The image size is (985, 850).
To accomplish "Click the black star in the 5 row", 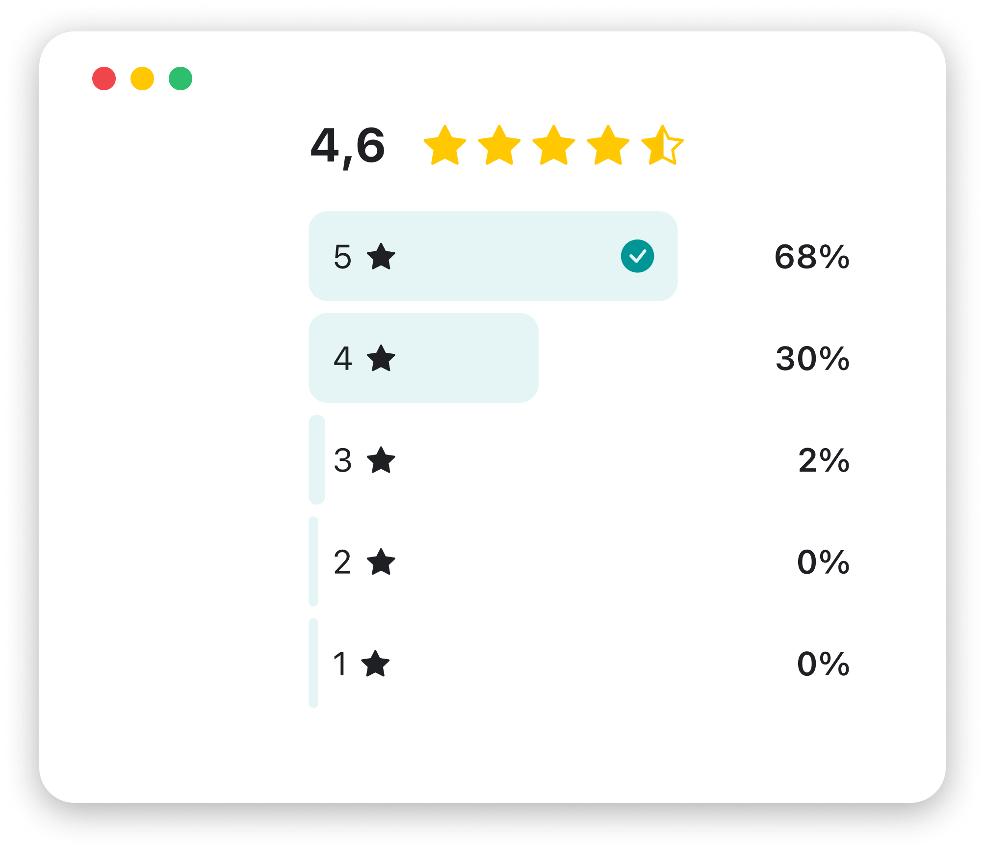I will click(381, 257).
